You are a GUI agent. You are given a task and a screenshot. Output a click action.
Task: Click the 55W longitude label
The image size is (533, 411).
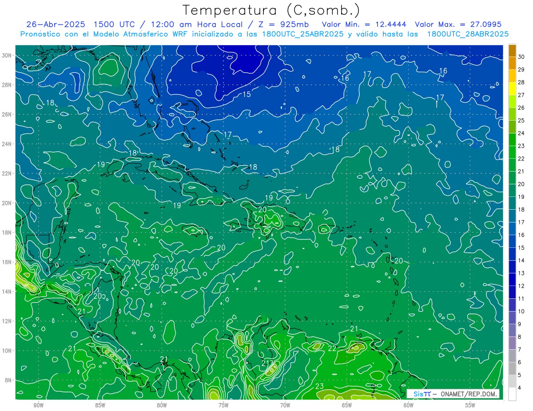pos(470,405)
